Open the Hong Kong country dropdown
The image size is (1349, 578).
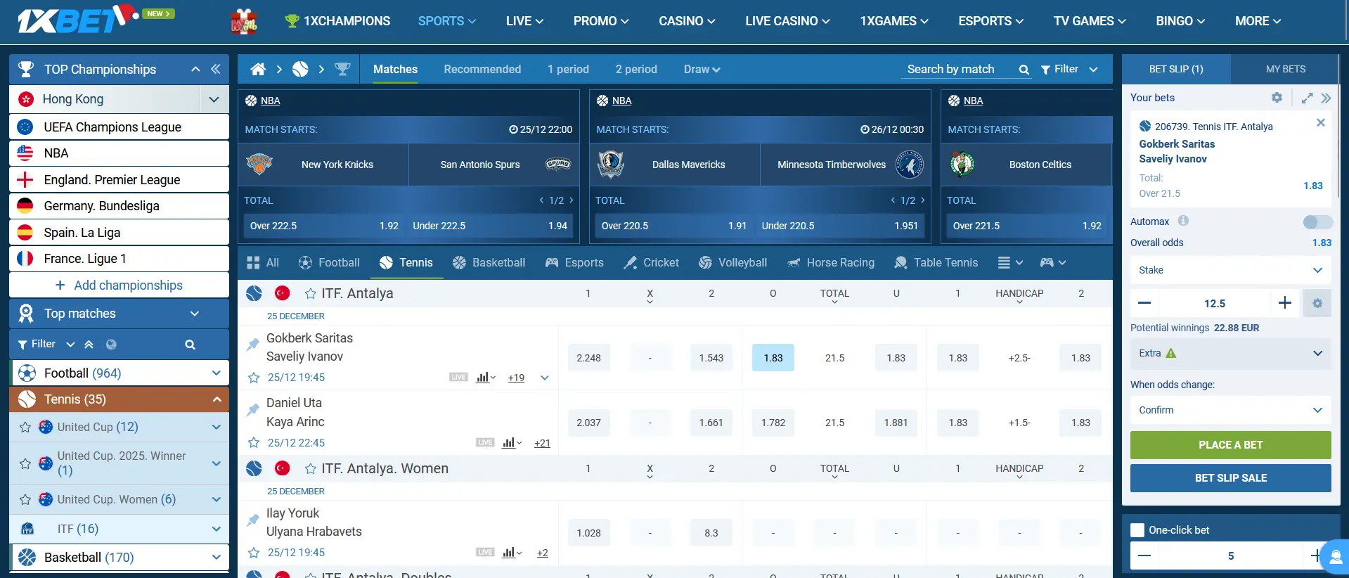[x=214, y=99]
